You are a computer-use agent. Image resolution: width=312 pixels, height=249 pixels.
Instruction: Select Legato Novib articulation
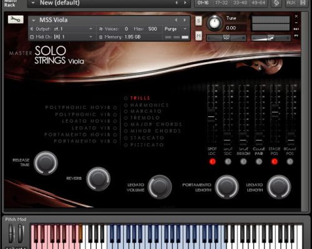click(90, 121)
